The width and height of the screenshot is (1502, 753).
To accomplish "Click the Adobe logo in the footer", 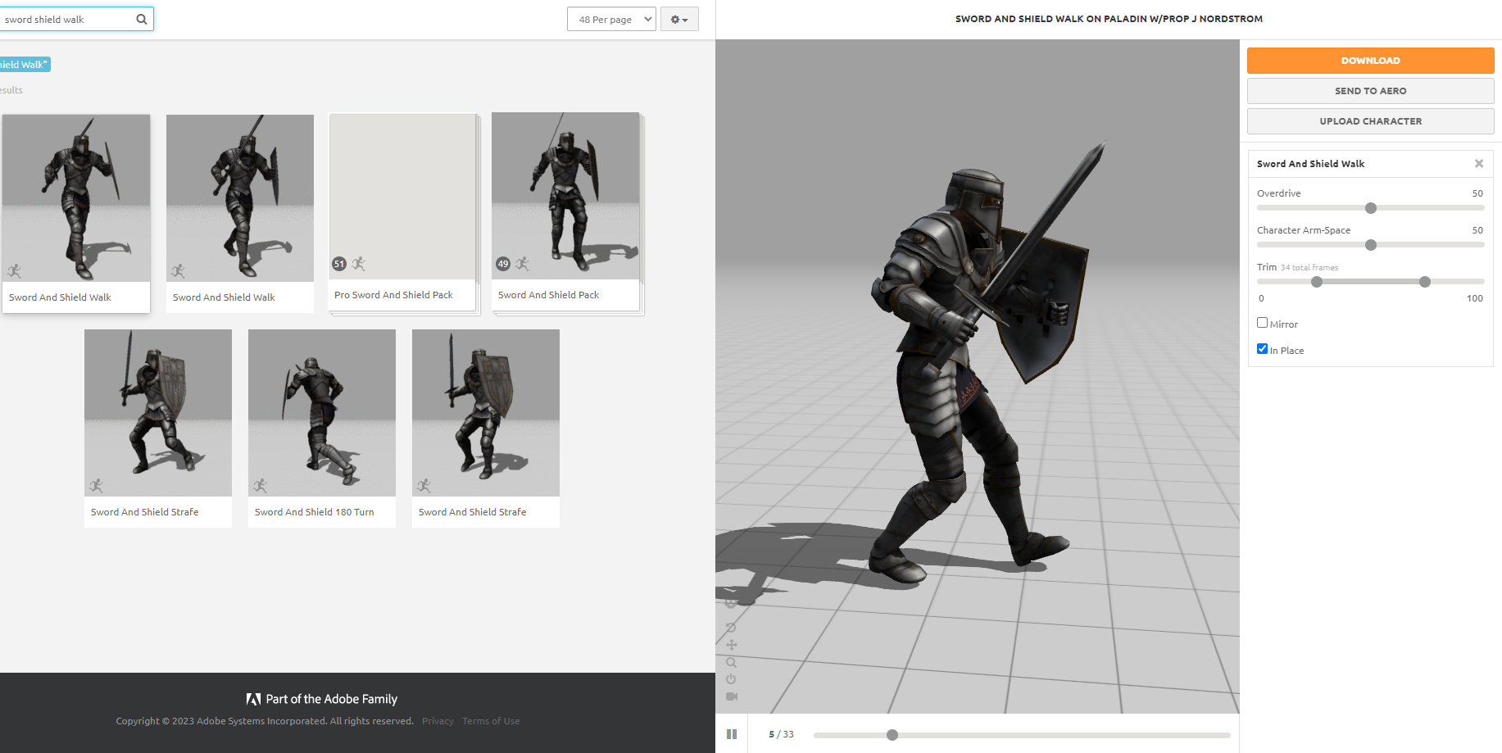I will click(x=254, y=699).
